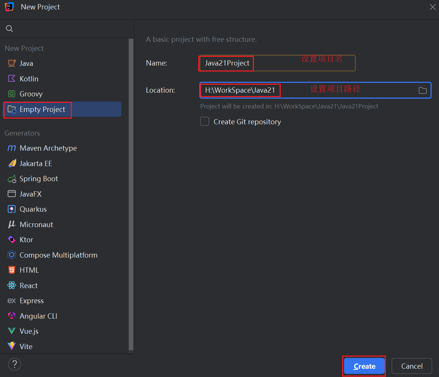The image size is (439, 377).
Task: Click the Ktor diamond icon
Action: [12, 240]
